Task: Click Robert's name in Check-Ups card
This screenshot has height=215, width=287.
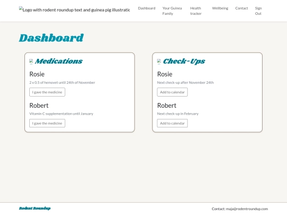Action: pos(167,105)
